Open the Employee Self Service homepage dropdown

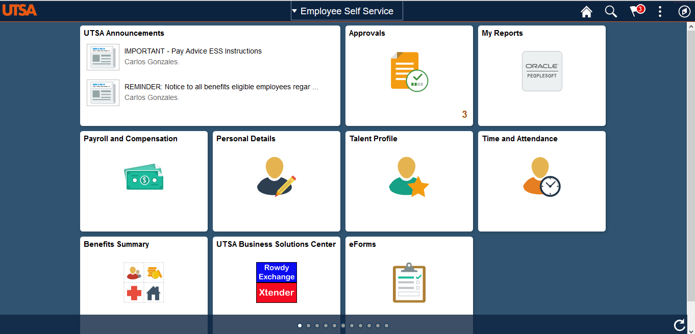347,11
